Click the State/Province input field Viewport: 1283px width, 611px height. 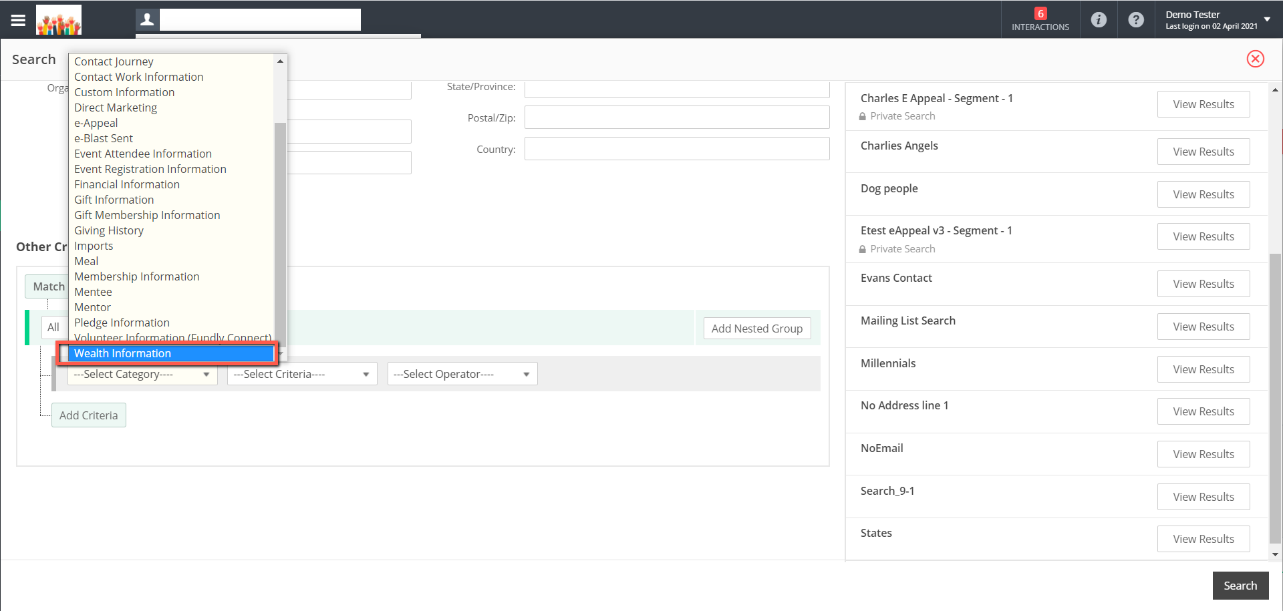677,89
